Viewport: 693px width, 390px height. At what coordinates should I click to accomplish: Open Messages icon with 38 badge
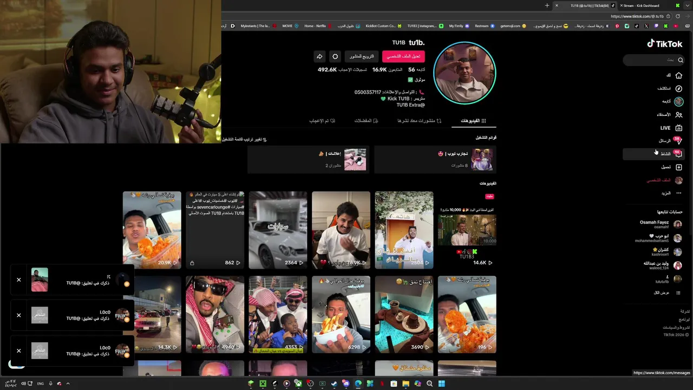[678, 141]
